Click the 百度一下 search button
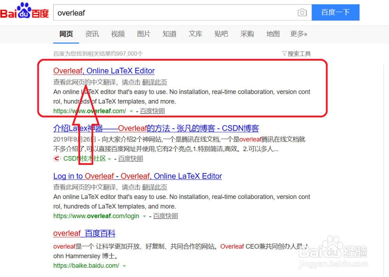Screen dimensions: 389x277 [x=335, y=12]
